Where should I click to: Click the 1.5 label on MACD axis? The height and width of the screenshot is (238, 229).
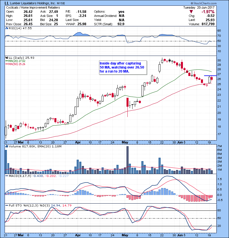point(220,179)
